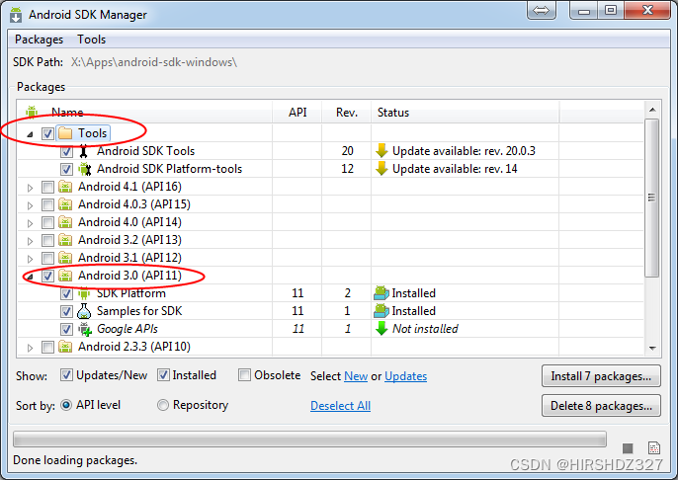Click the android icon in Name header
Viewport: 678px width, 480px height.
click(32, 112)
